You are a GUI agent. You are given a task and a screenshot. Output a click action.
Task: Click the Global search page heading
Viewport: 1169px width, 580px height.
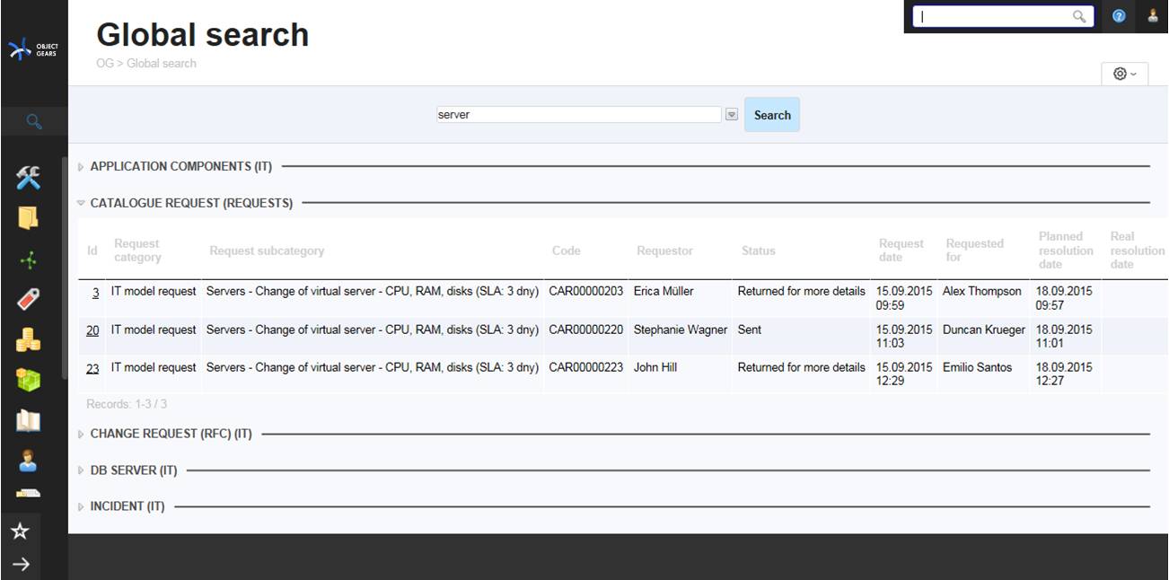pyautogui.click(x=203, y=35)
